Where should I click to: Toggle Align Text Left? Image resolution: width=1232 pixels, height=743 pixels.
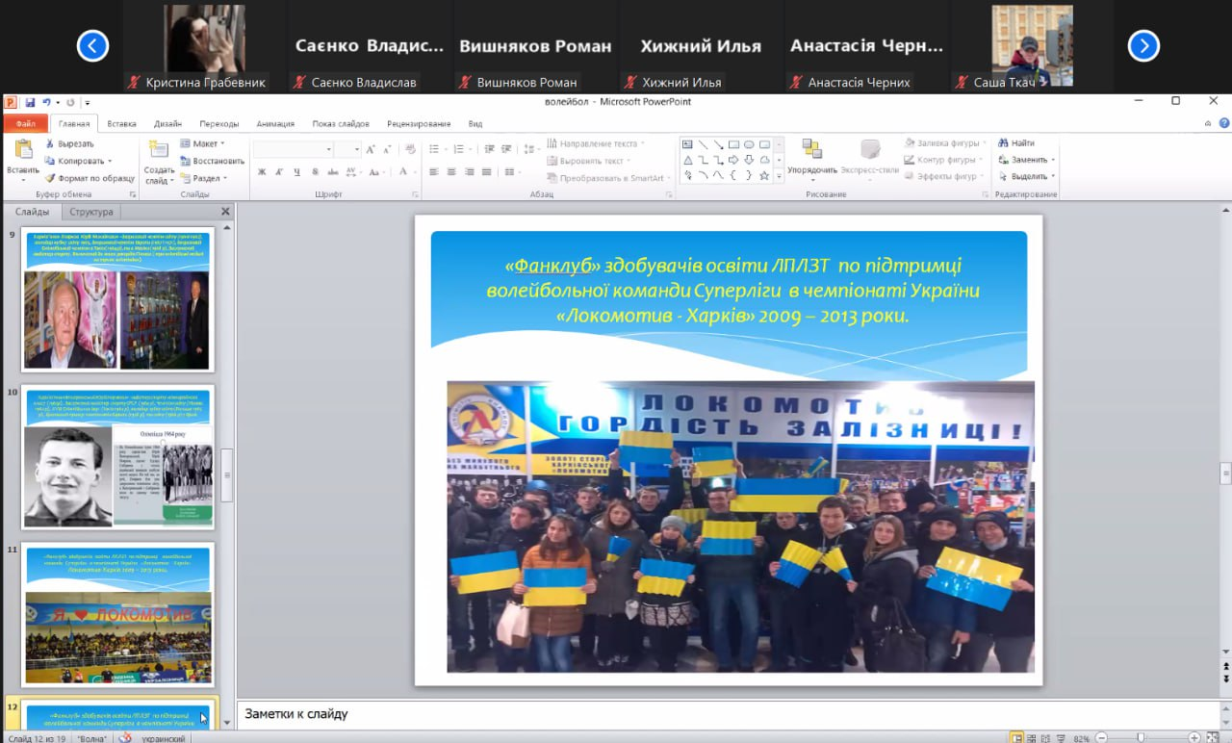[433, 172]
